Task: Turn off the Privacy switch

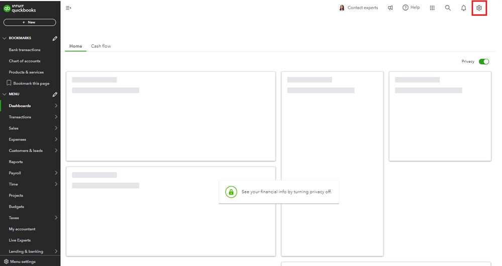Action: (x=484, y=61)
